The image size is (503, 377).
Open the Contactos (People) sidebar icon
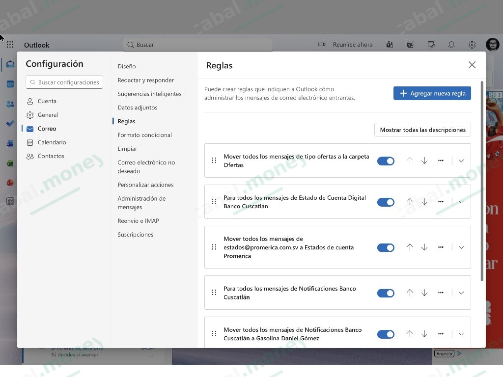pyautogui.click(x=10, y=104)
